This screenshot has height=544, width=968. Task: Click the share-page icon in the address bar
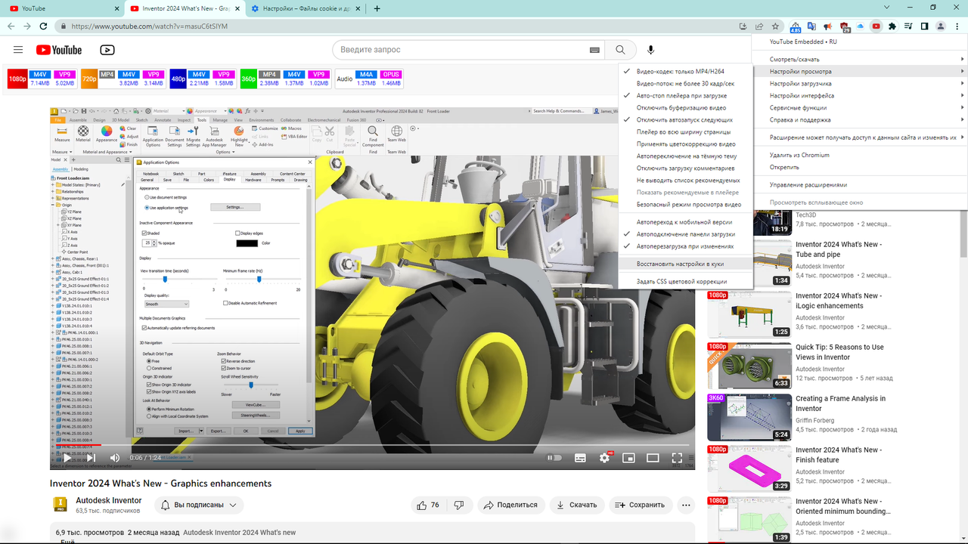click(759, 26)
